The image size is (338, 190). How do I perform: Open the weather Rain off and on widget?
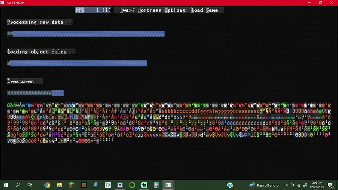265,185
